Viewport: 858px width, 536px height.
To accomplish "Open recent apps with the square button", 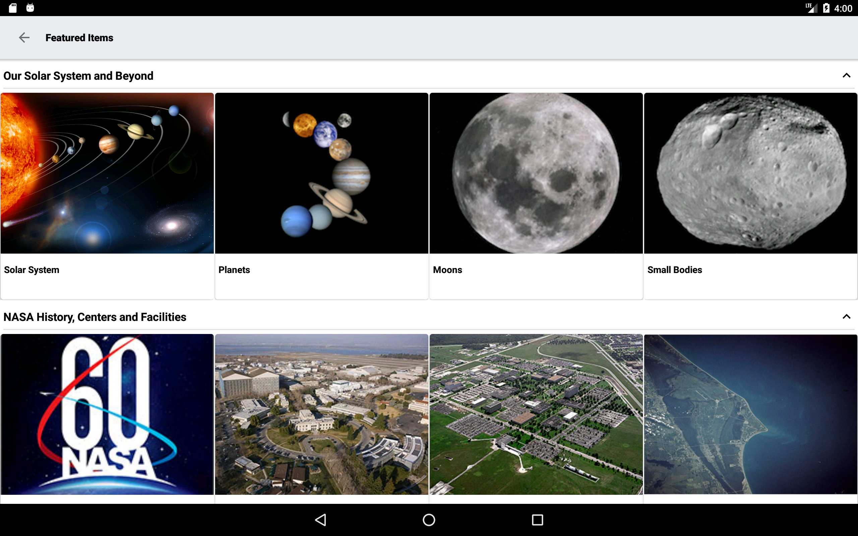I will 537,520.
